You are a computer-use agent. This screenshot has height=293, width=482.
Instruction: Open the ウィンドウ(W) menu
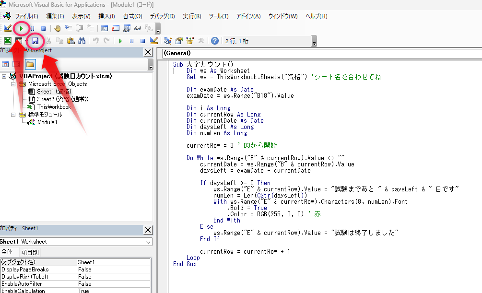point(283,16)
